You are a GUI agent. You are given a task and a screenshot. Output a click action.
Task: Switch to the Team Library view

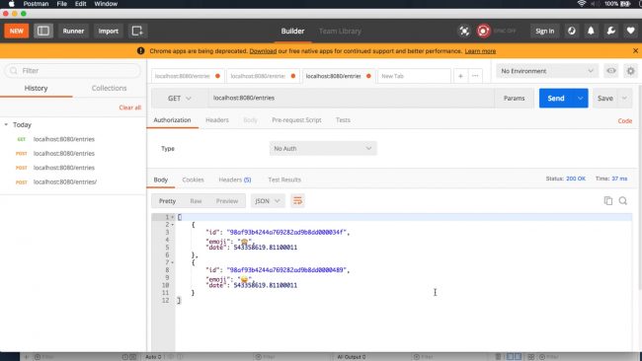point(340,32)
